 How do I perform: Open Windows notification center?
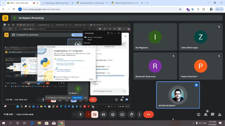[x=220, y=123]
